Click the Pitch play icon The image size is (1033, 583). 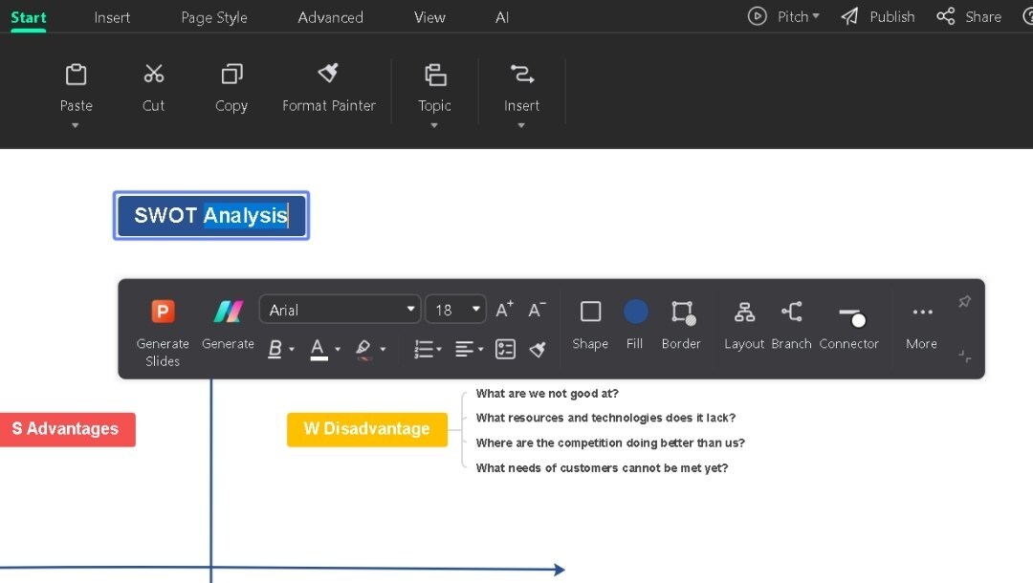[757, 16]
